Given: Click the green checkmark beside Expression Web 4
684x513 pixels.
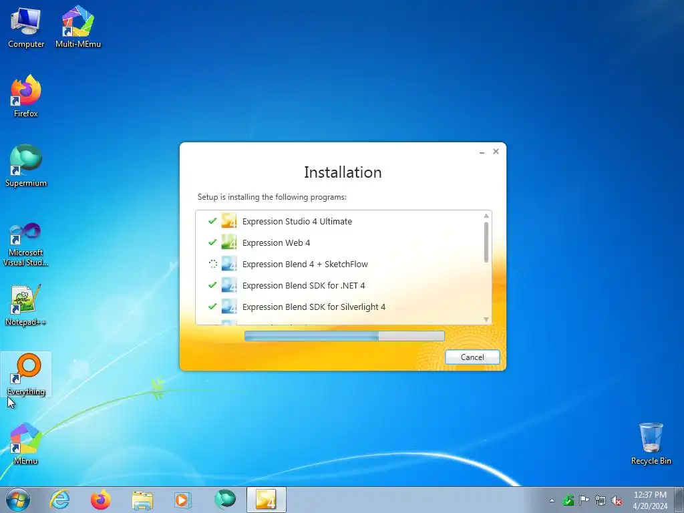Looking at the screenshot, I should tap(212, 242).
